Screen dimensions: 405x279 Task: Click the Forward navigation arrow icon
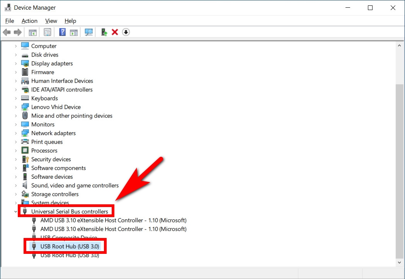17,32
